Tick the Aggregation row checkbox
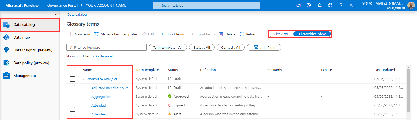 pyautogui.click(x=72, y=96)
